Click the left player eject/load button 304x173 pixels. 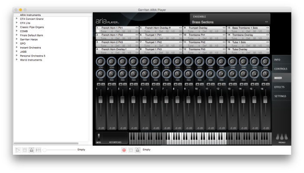pos(32,150)
